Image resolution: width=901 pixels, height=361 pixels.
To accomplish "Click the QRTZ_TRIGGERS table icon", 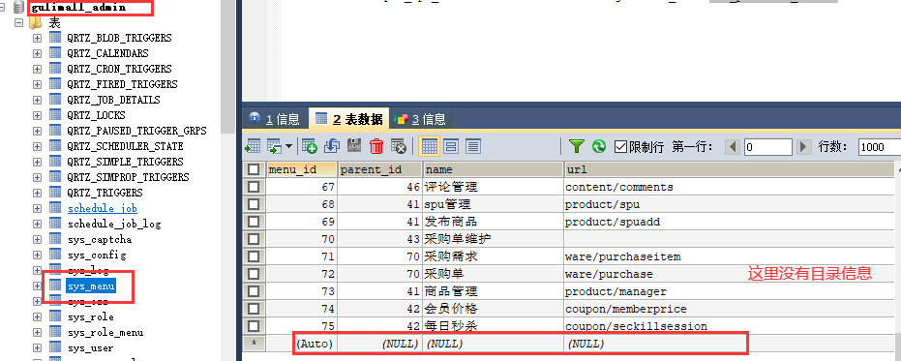I will [x=55, y=193].
